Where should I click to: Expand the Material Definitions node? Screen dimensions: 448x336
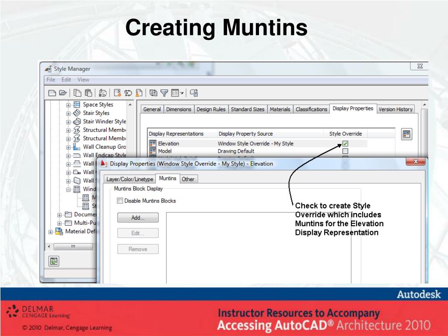click(x=51, y=232)
